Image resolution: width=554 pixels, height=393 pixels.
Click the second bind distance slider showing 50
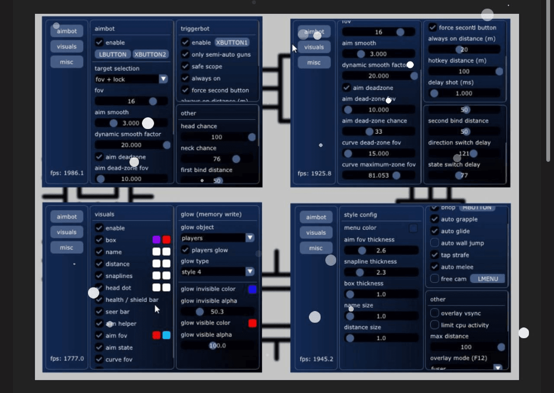click(464, 132)
